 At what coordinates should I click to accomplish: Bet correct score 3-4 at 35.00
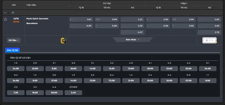169,81
